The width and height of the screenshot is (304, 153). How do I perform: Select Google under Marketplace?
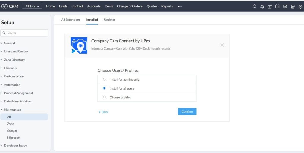(x=12, y=131)
